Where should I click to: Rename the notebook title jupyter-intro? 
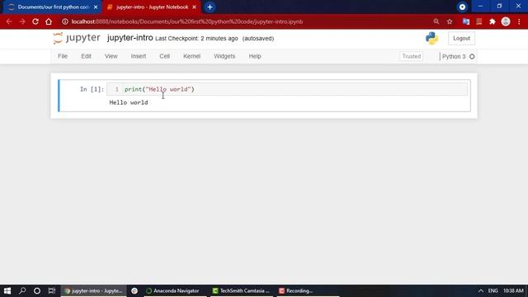click(130, 38)
